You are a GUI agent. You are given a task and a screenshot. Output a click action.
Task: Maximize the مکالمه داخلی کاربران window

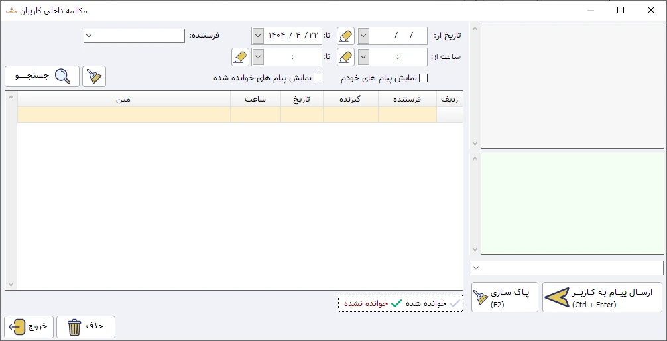coord(621,10)
